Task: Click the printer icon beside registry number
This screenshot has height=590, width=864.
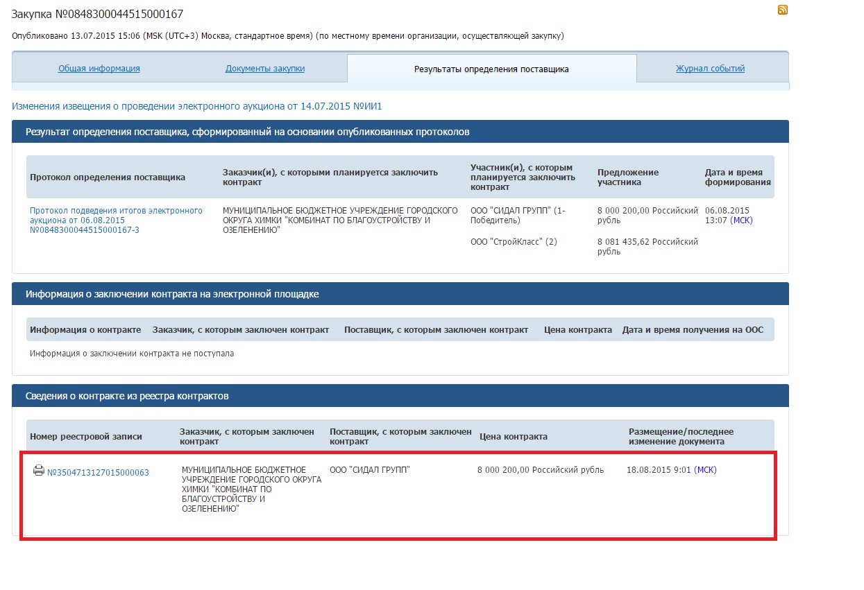Action: point(39,471)
